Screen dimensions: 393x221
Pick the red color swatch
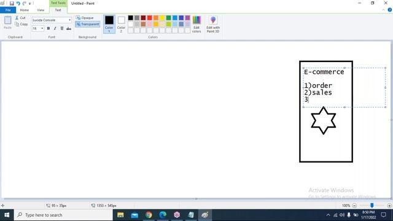(x=150, y=18)
